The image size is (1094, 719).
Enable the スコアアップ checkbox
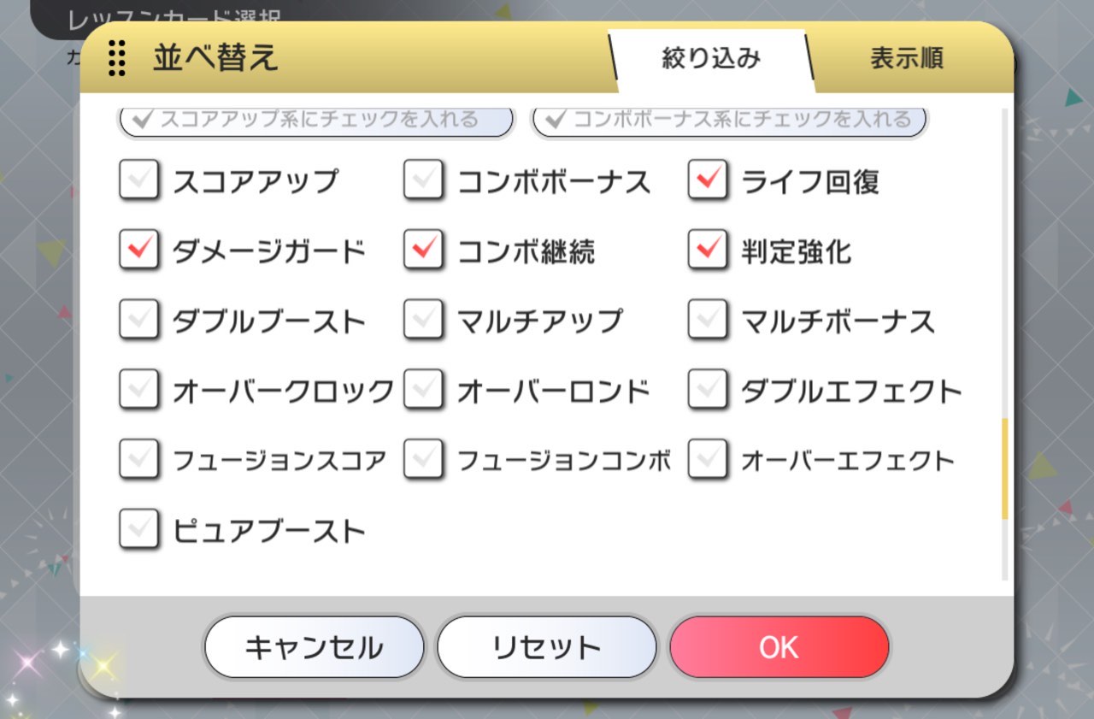tap(139, 181)
